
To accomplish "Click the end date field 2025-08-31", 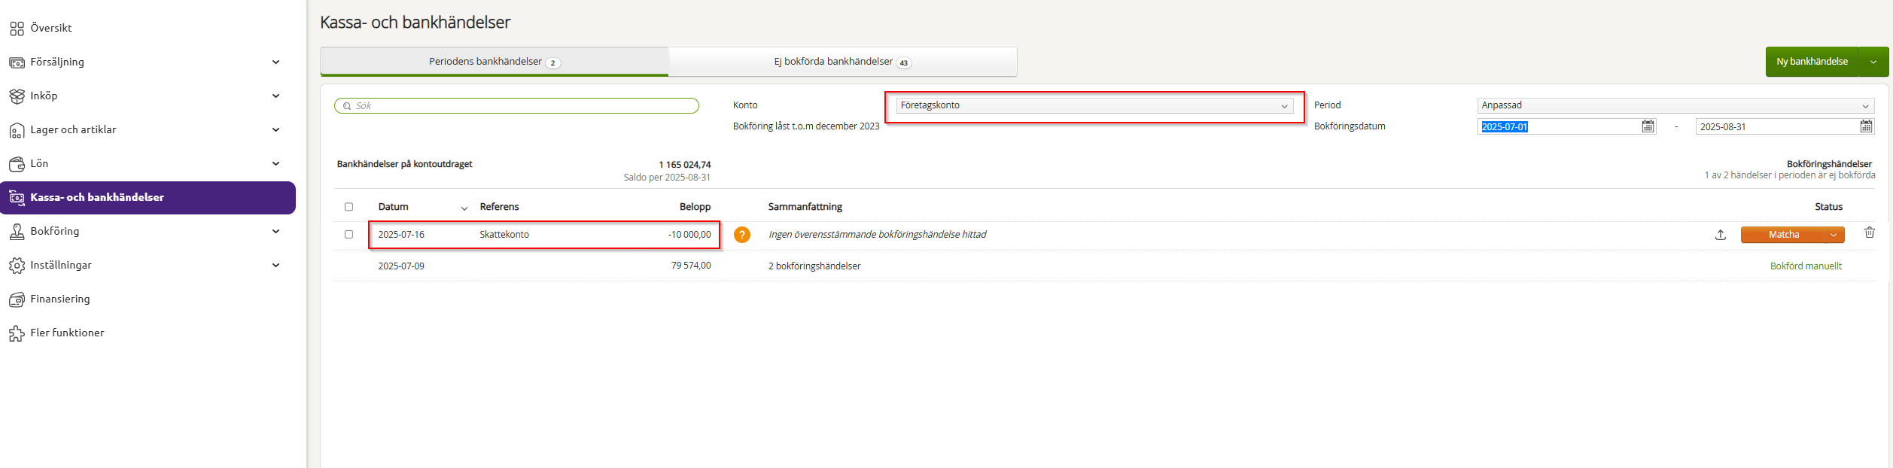I will 1777,126.
